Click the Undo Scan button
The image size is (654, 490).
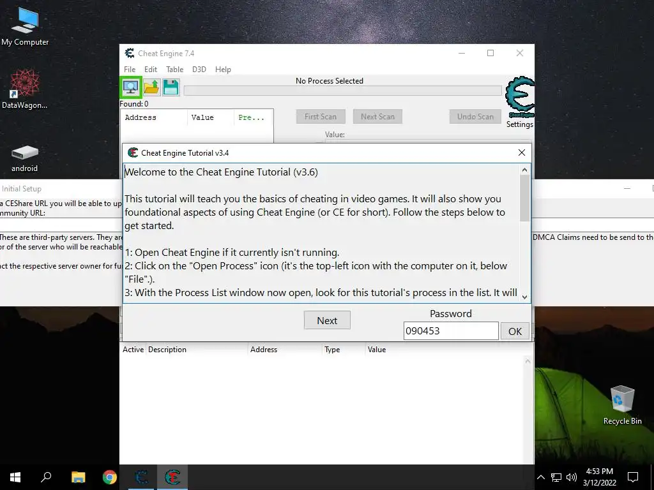475,117
